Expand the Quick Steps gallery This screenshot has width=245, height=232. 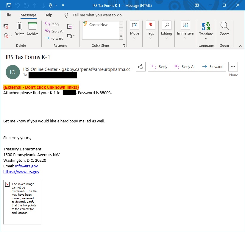click(x=121, y=36)
